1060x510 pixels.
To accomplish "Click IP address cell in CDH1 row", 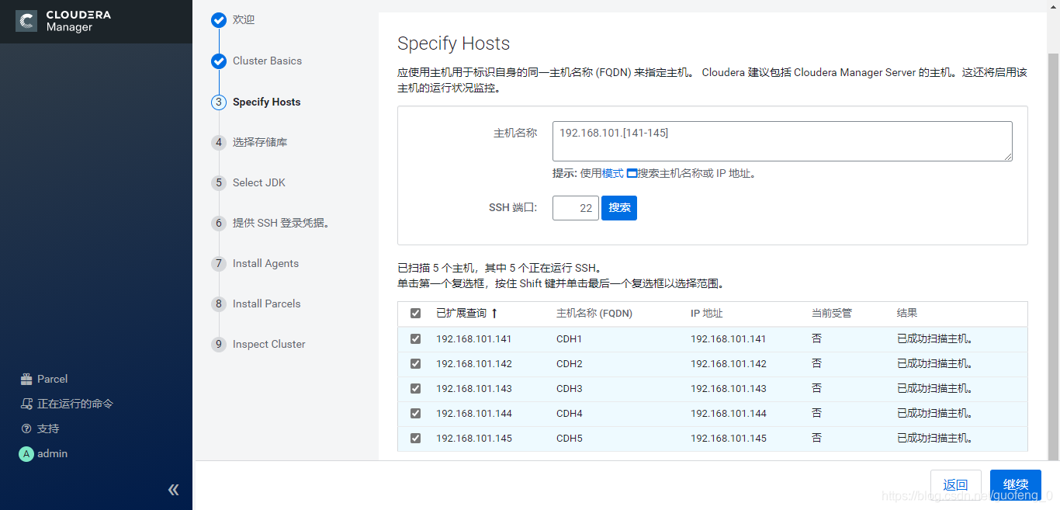I will tap(729, 338).
